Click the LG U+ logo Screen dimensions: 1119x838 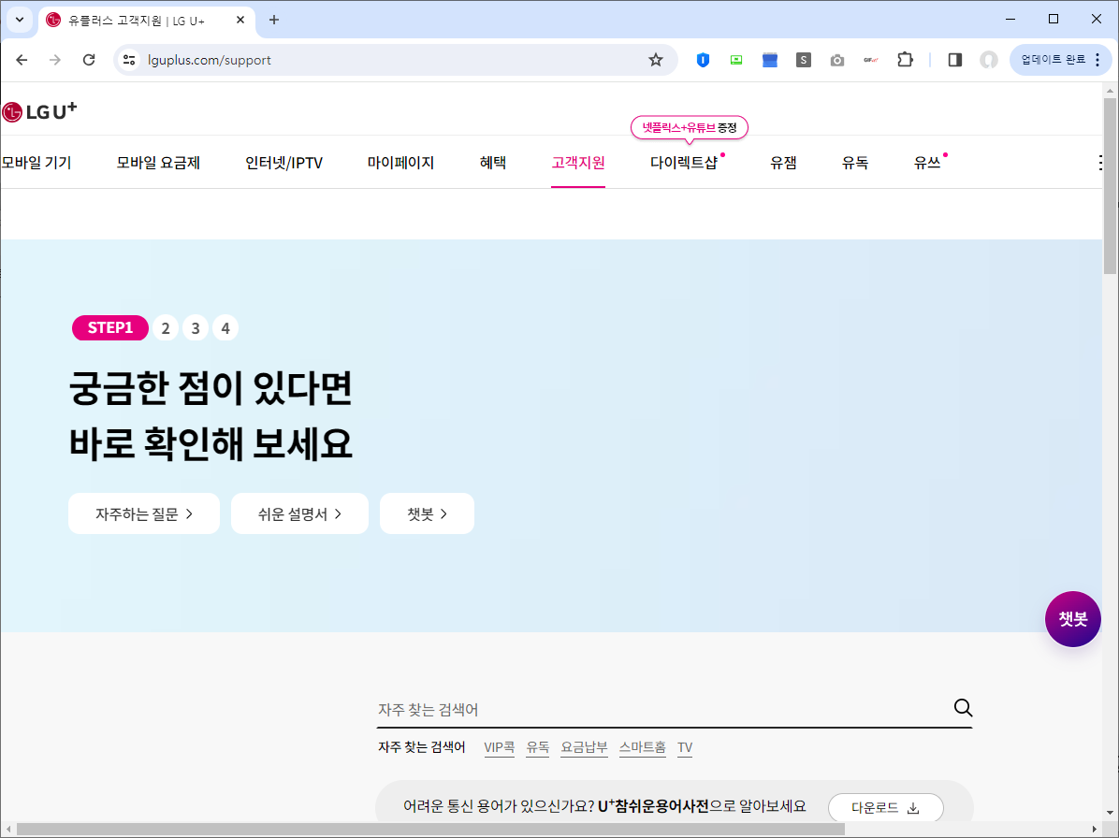tap(39, 110)
